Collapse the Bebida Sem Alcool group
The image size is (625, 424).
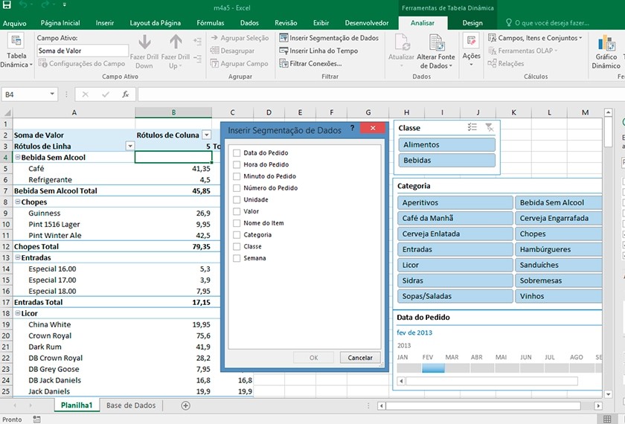(x=17, y=158)
